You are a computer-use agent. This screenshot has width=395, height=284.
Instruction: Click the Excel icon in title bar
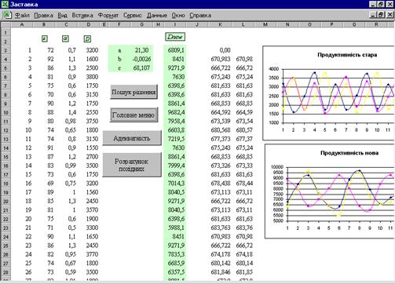[5, 4]
